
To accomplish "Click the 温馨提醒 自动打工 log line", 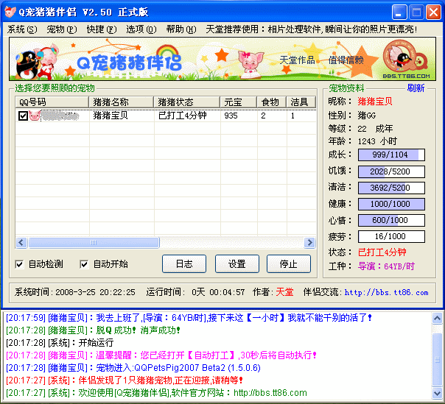I will tap(161, 355).
